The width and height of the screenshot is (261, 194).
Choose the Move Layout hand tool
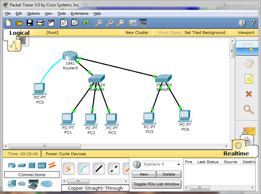pos(249,63)
